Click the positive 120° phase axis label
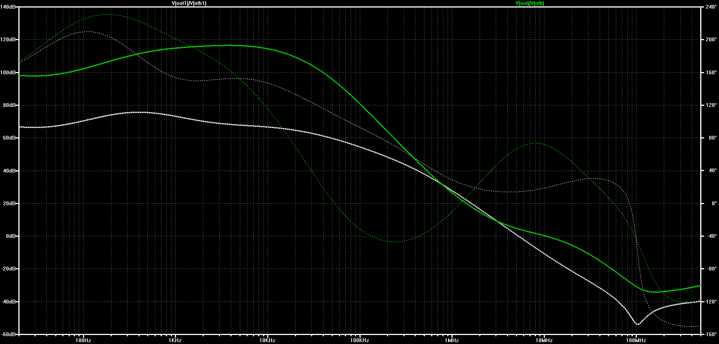The height and width of the screenshot is (344, 719). tap(711, 105)
